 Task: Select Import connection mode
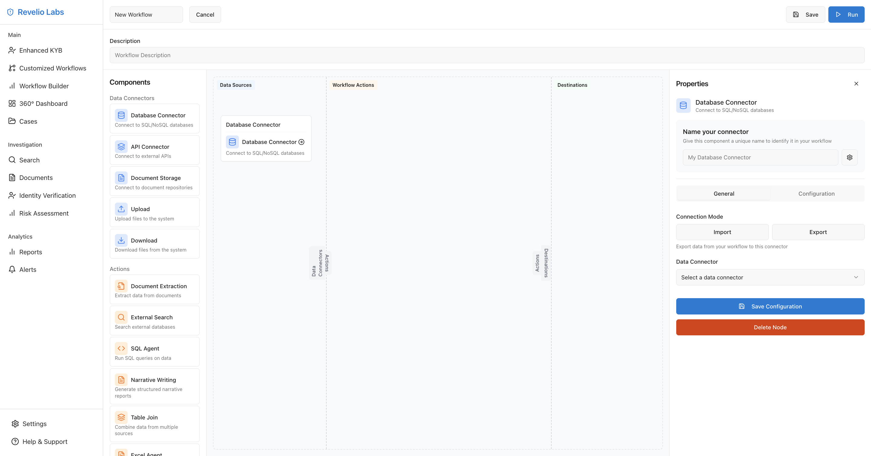[x=722, y=232]
